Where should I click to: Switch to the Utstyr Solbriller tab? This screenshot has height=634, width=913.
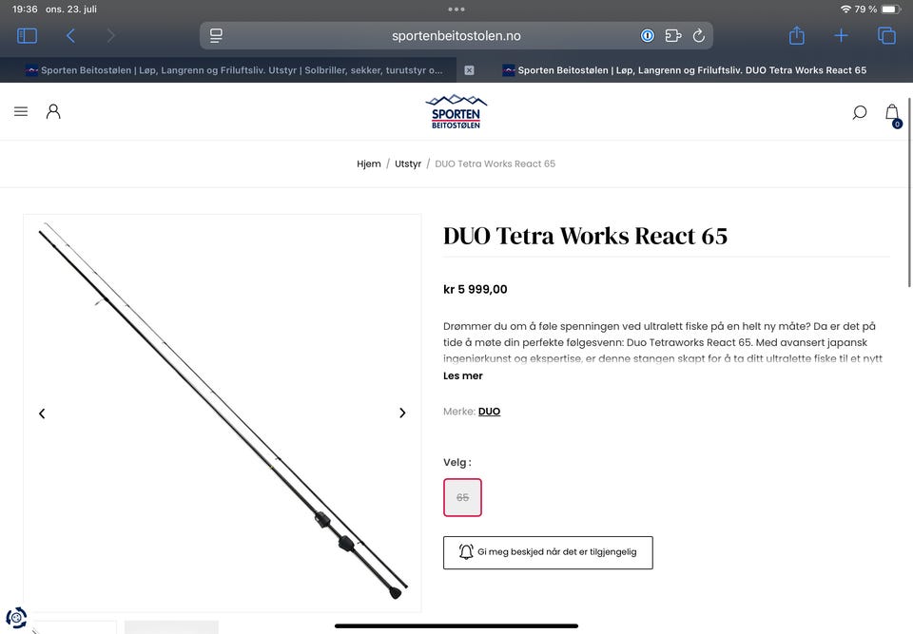(x=233, y=70)
